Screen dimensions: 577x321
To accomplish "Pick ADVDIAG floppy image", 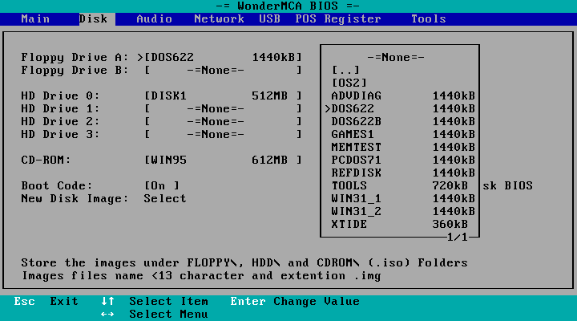I will point(403,96).
